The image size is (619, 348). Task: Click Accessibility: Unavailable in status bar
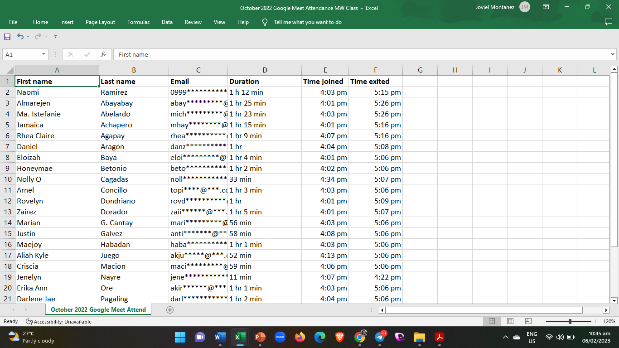click(x=58, y=322)
